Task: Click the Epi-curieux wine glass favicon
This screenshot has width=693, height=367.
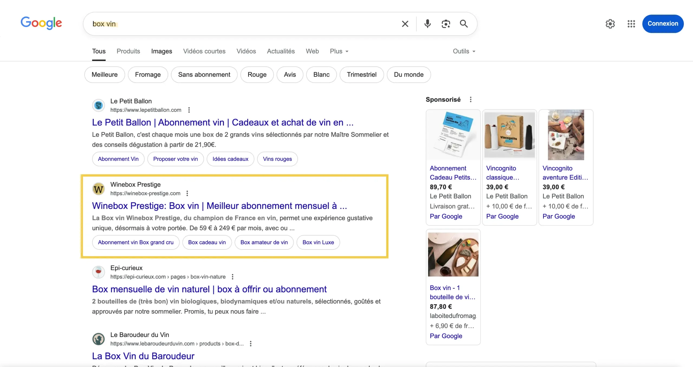Action: pyautogui.click(x=99, y=272)
